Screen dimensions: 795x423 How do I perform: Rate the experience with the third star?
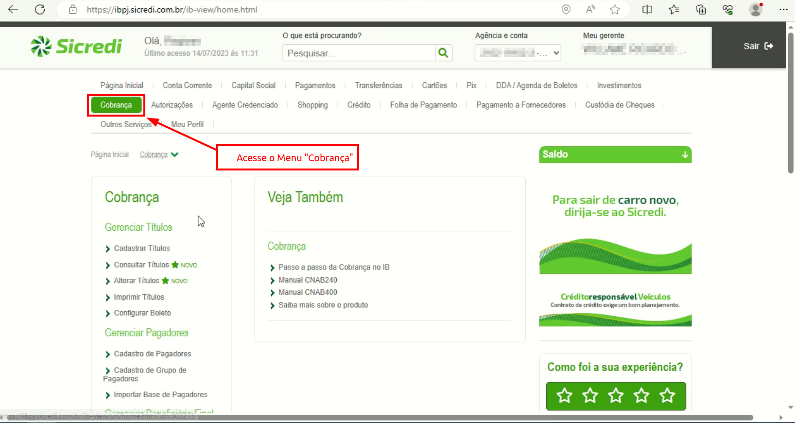[616, 395]
